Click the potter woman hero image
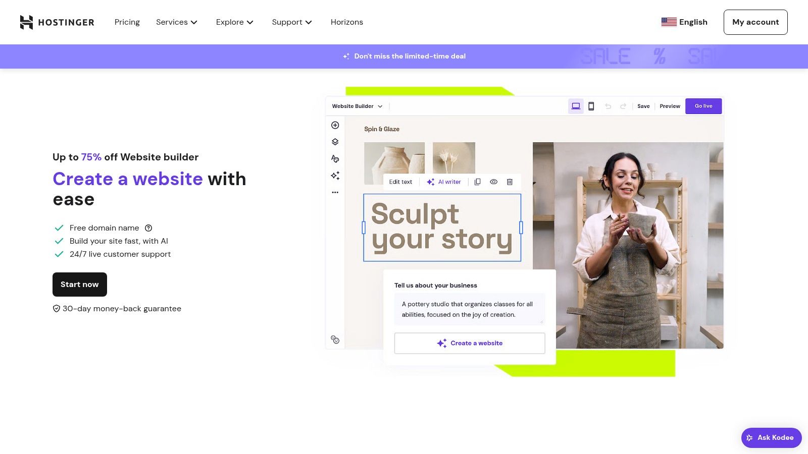 click(628, 245)
